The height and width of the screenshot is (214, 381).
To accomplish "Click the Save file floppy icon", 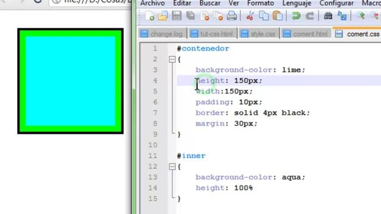I will (177, 16).
